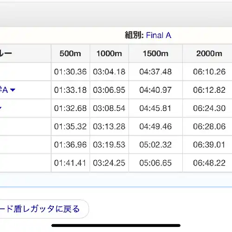Expand dropdown arrow beside crew name ending in A
232x232 pixels.
(13, 90)
